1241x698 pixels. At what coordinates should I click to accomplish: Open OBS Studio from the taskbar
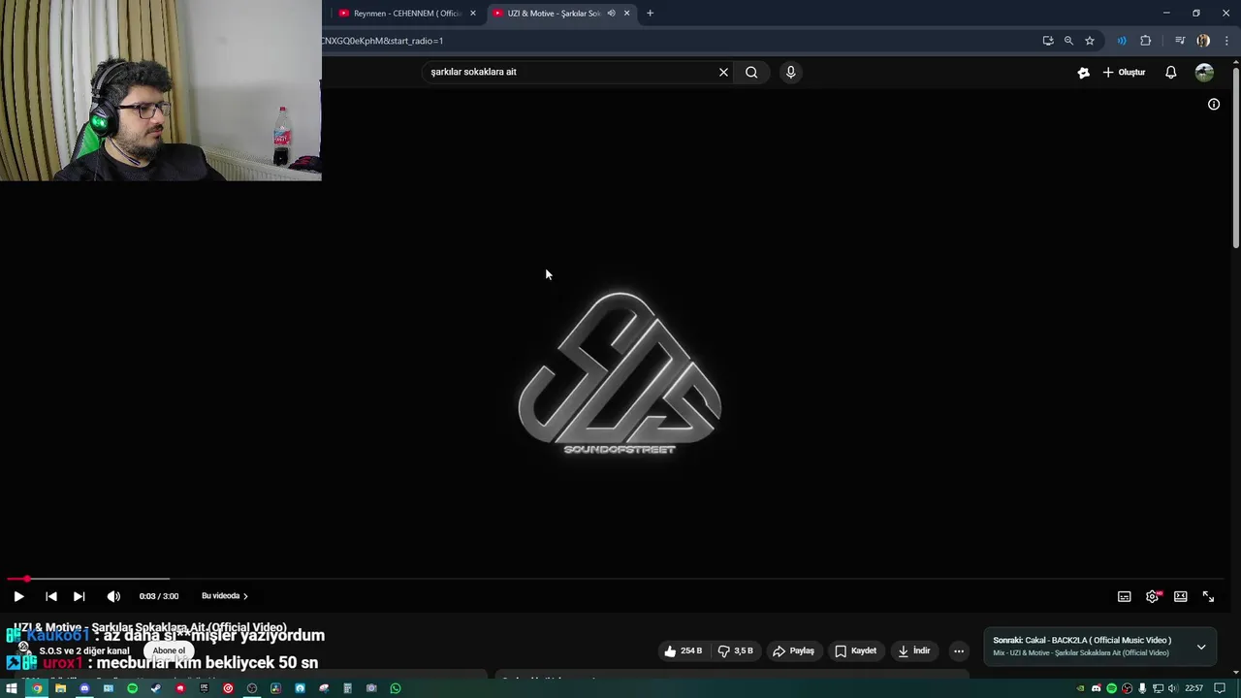coord(251,688)
